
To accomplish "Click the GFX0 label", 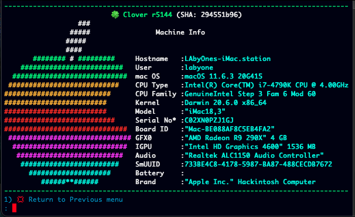I will pos(144,138).
